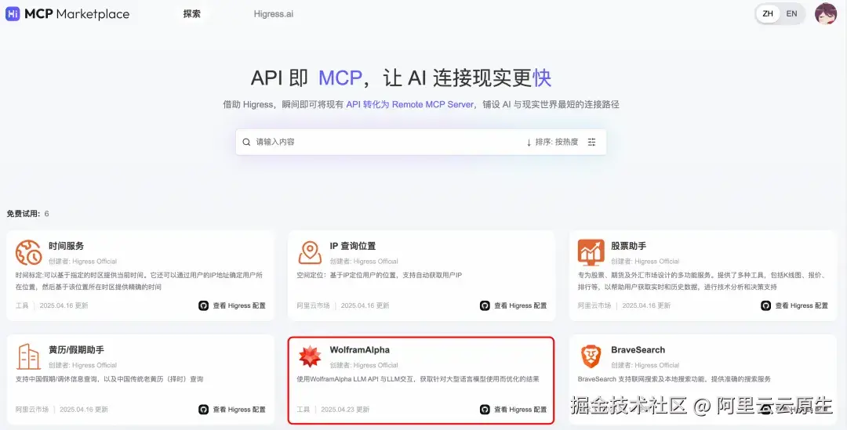This screenshot has width=847, height=430.
Task: Open the Higress.ai tab
Action: tap(274, 14)
